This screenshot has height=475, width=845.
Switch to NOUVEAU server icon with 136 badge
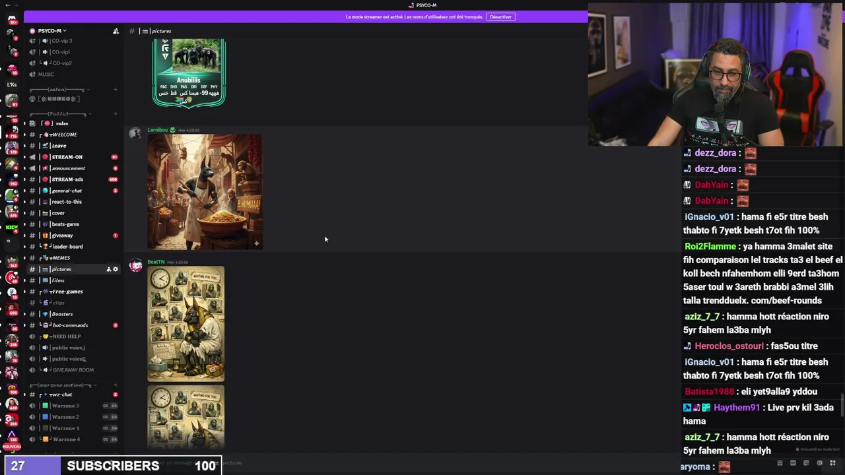[12, 436]
